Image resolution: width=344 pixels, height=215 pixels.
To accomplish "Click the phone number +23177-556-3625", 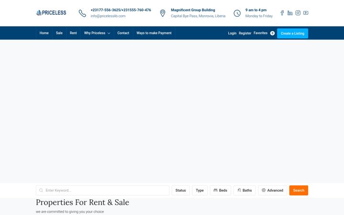I will click(x=105, y=10).
